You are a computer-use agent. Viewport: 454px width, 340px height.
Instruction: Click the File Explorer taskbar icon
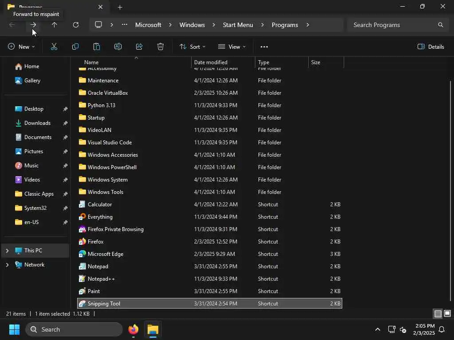pyautogui.click(x=153, y=329)
